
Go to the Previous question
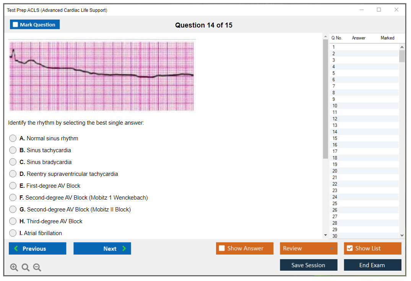point(37,249)
